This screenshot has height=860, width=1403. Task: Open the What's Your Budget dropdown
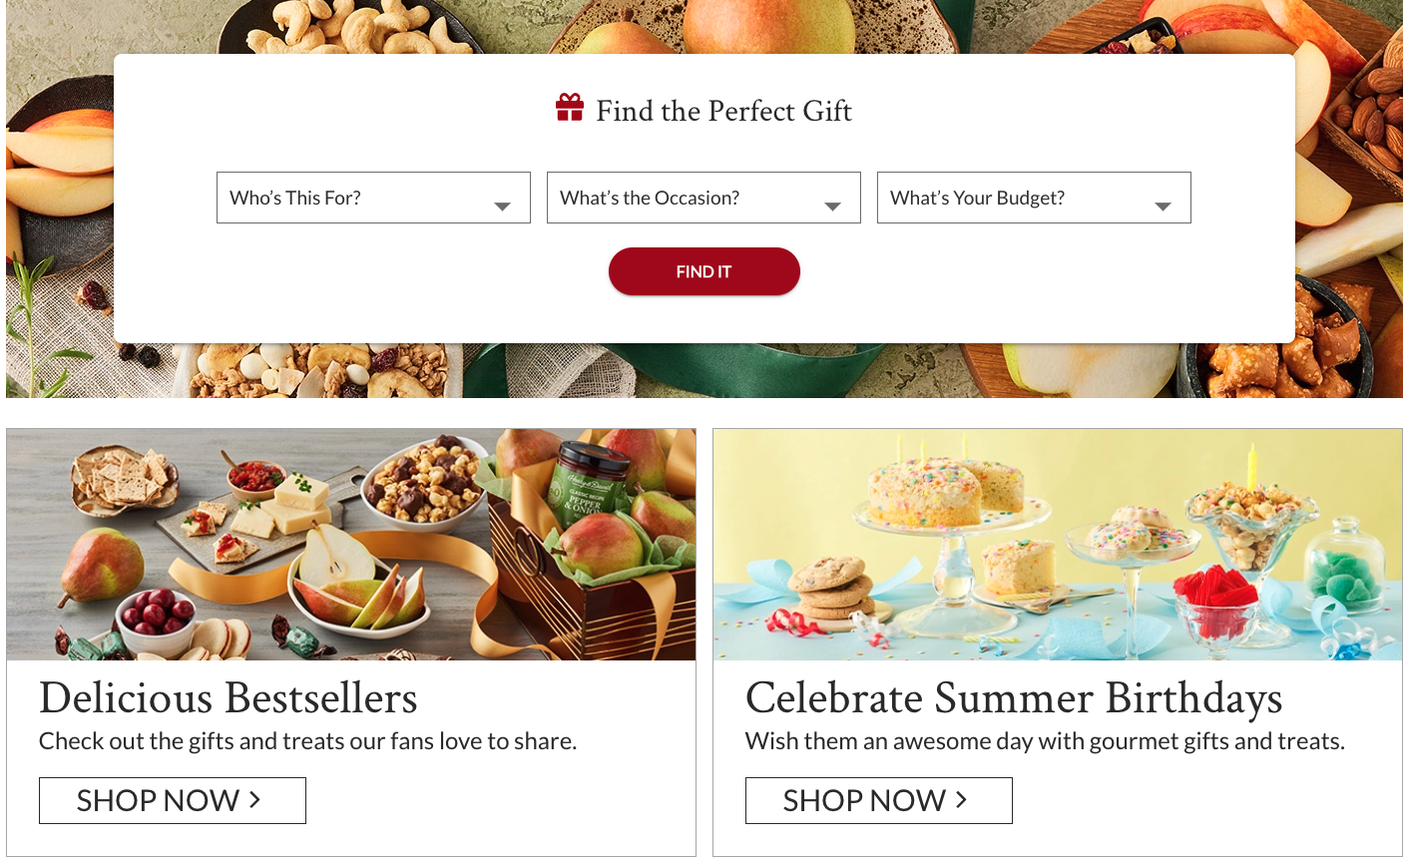[1034, 198]
